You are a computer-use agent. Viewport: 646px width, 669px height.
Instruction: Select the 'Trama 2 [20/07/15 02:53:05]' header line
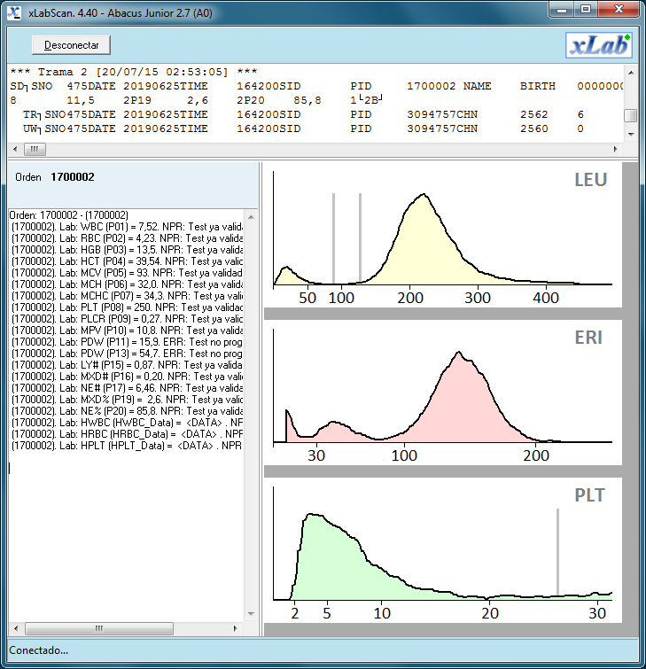pos(134,72)
